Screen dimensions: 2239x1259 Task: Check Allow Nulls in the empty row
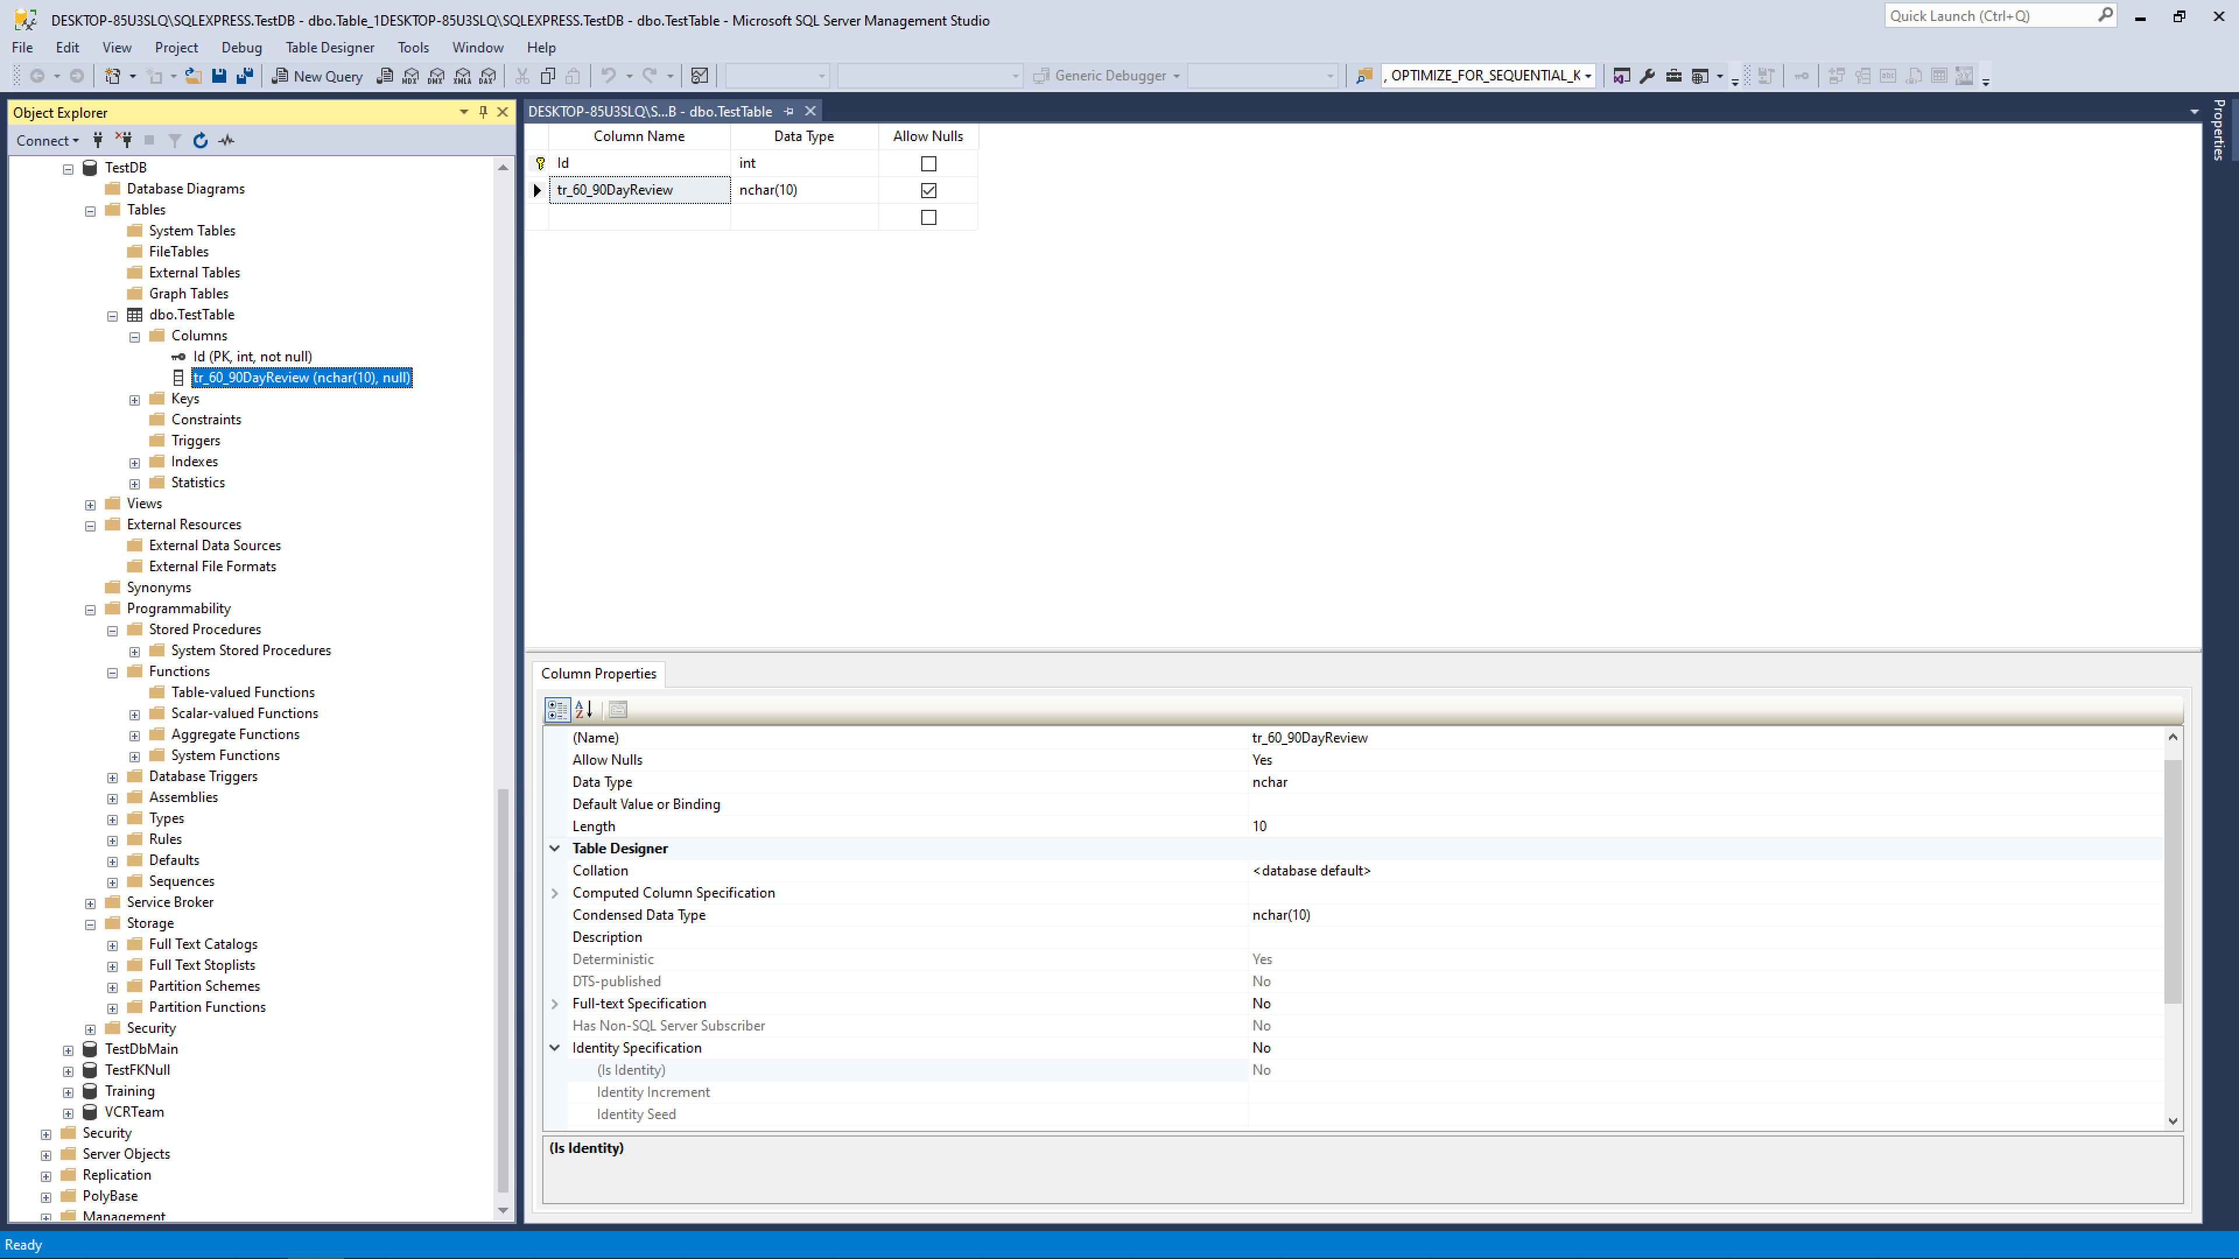tap(928, 217)
